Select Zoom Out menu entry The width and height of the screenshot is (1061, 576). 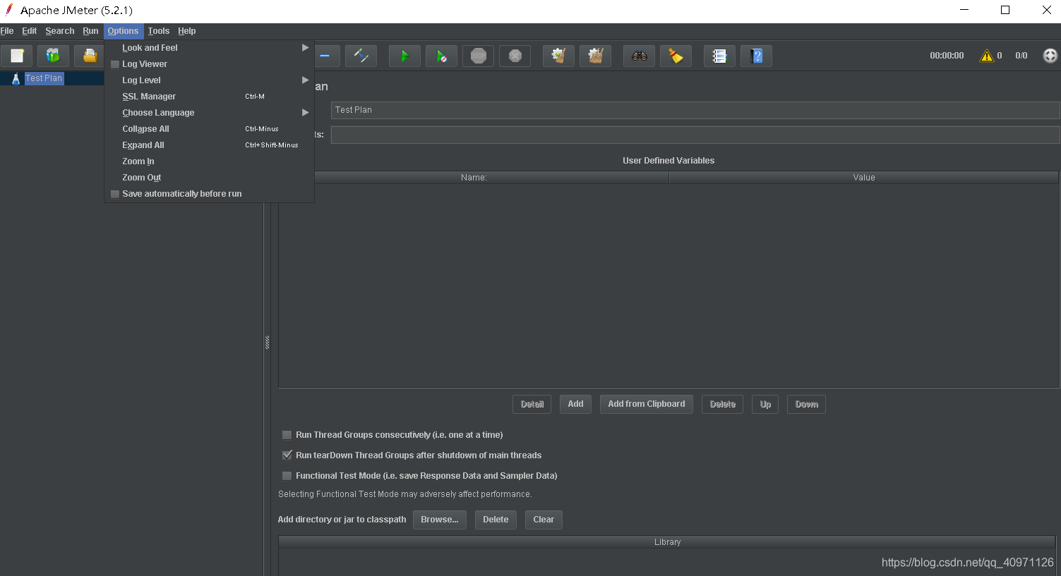click(209, 178)
